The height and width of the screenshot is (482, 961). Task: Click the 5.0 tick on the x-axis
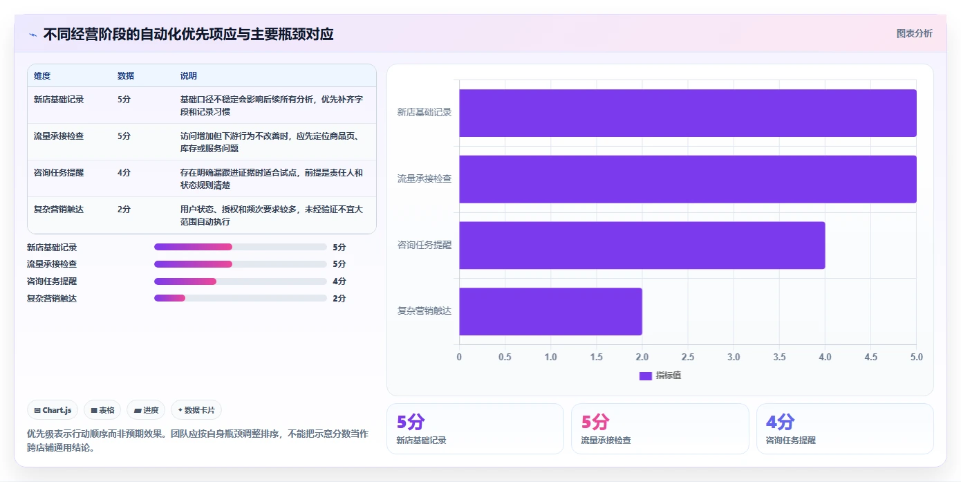click(916, 357)
